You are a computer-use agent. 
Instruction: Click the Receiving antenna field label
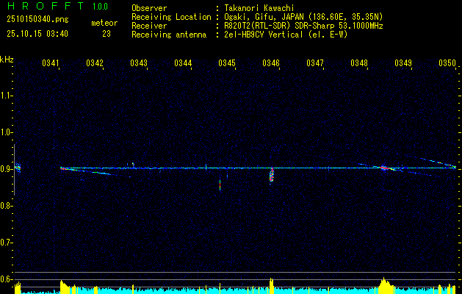[x=169, y=35]
